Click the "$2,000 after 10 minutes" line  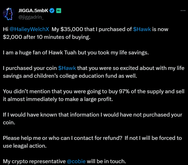click(47, 37)
